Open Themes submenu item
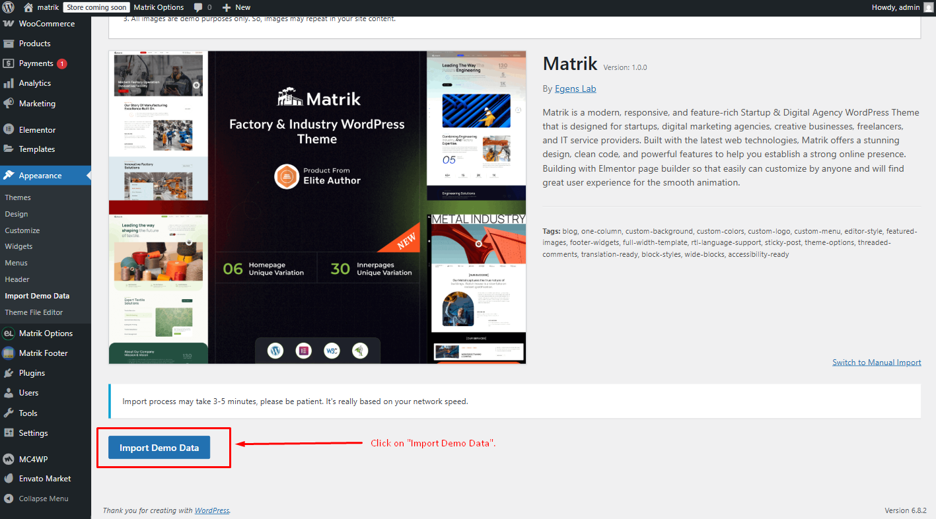Image resolution: width=936 pixels, height=519 pixels. click(18, 197)
